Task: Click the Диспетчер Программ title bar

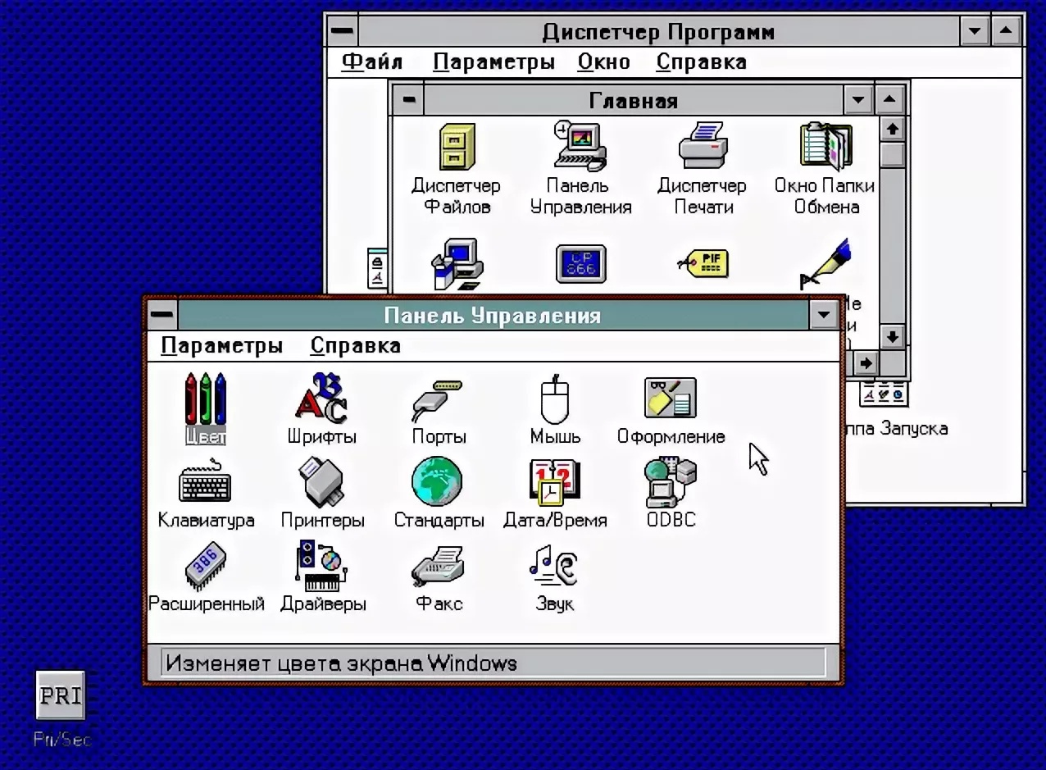Action: [x=658, y=32]
